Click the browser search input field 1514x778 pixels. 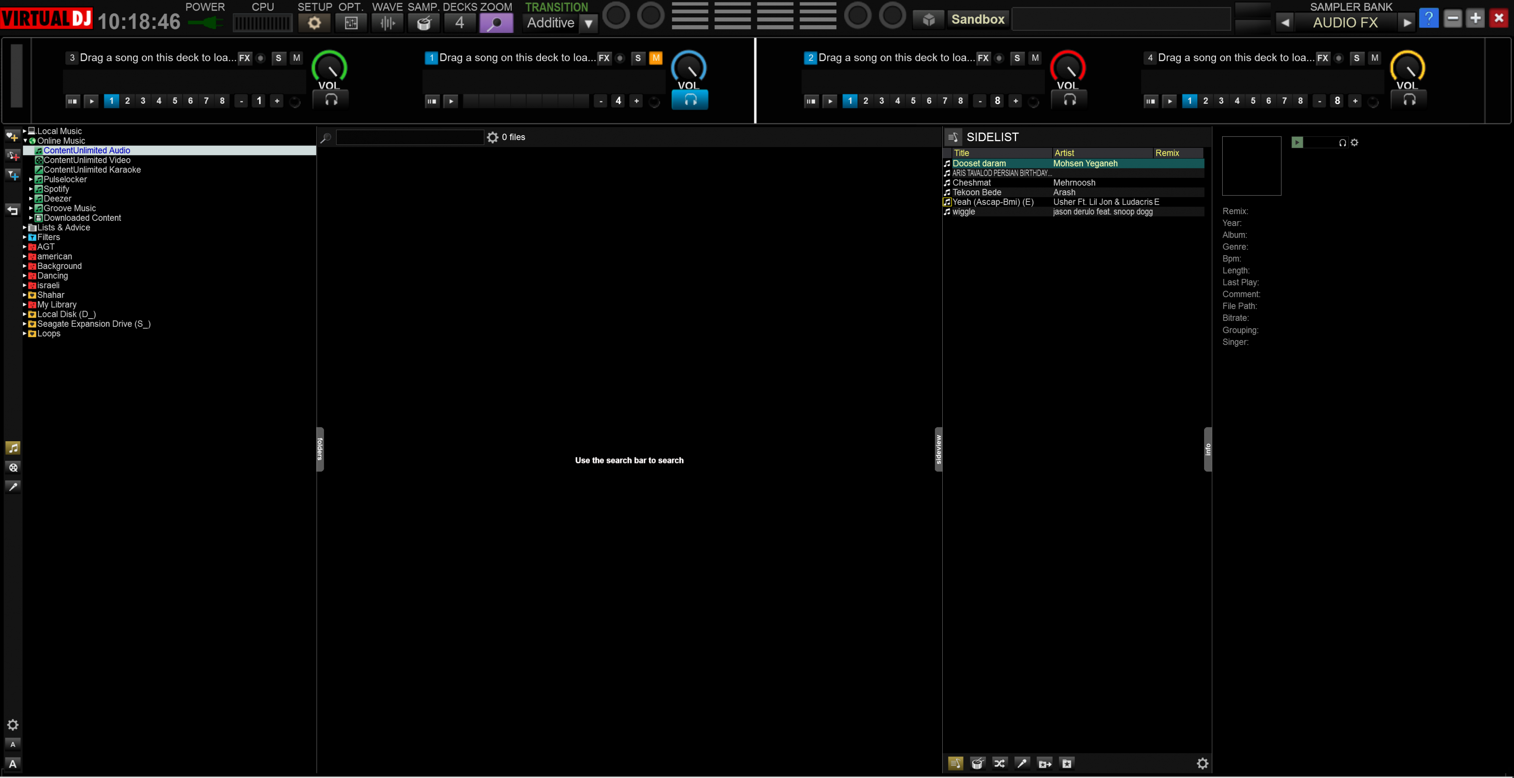(x=409, y=137)
